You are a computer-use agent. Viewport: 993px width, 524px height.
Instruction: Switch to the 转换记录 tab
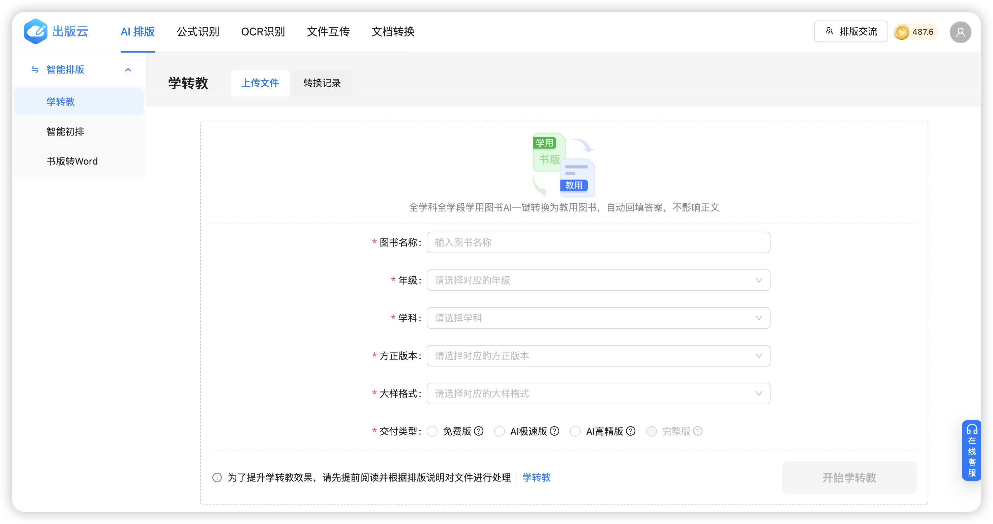(x=322, y=83)
